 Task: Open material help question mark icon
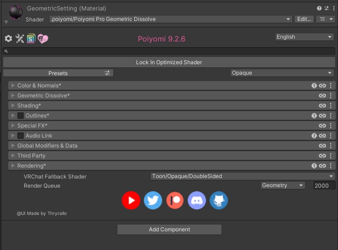319,8
